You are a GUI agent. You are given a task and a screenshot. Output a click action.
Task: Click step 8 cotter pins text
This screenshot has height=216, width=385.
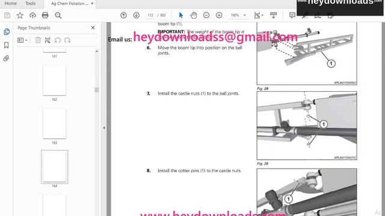pos(200,170)
